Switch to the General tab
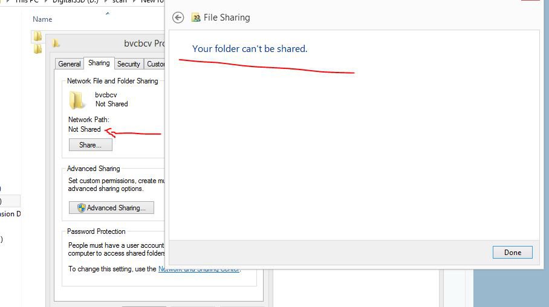Viewport: 549px width, 307px height. pos(70,64)
